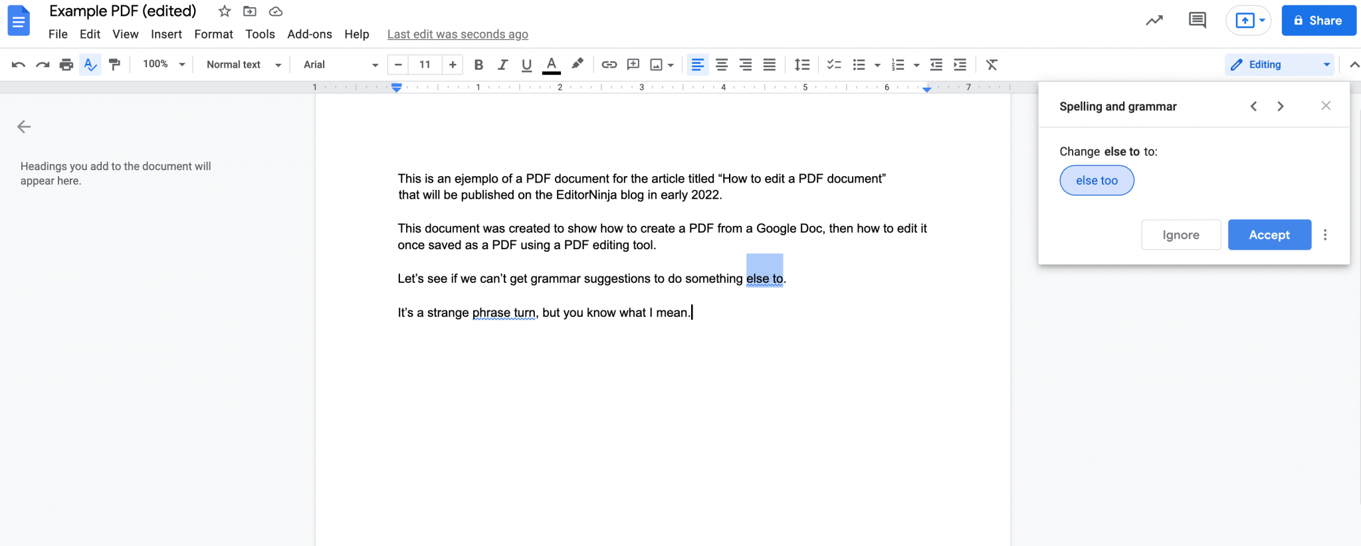Click the font size 11 field
The width and height of the screenshot is (1361, 546).
(x=425, y=64)
